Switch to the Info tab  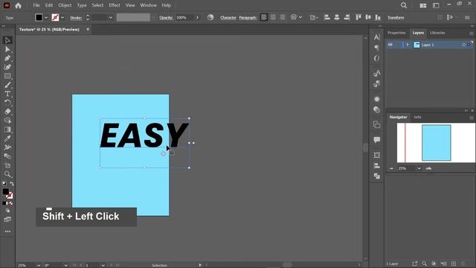[x=417, y=117]
